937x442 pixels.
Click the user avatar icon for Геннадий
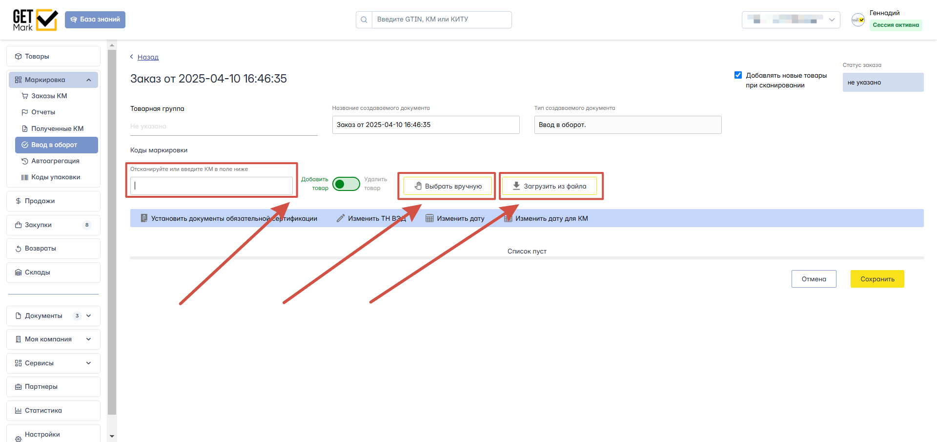coord(858,20)
